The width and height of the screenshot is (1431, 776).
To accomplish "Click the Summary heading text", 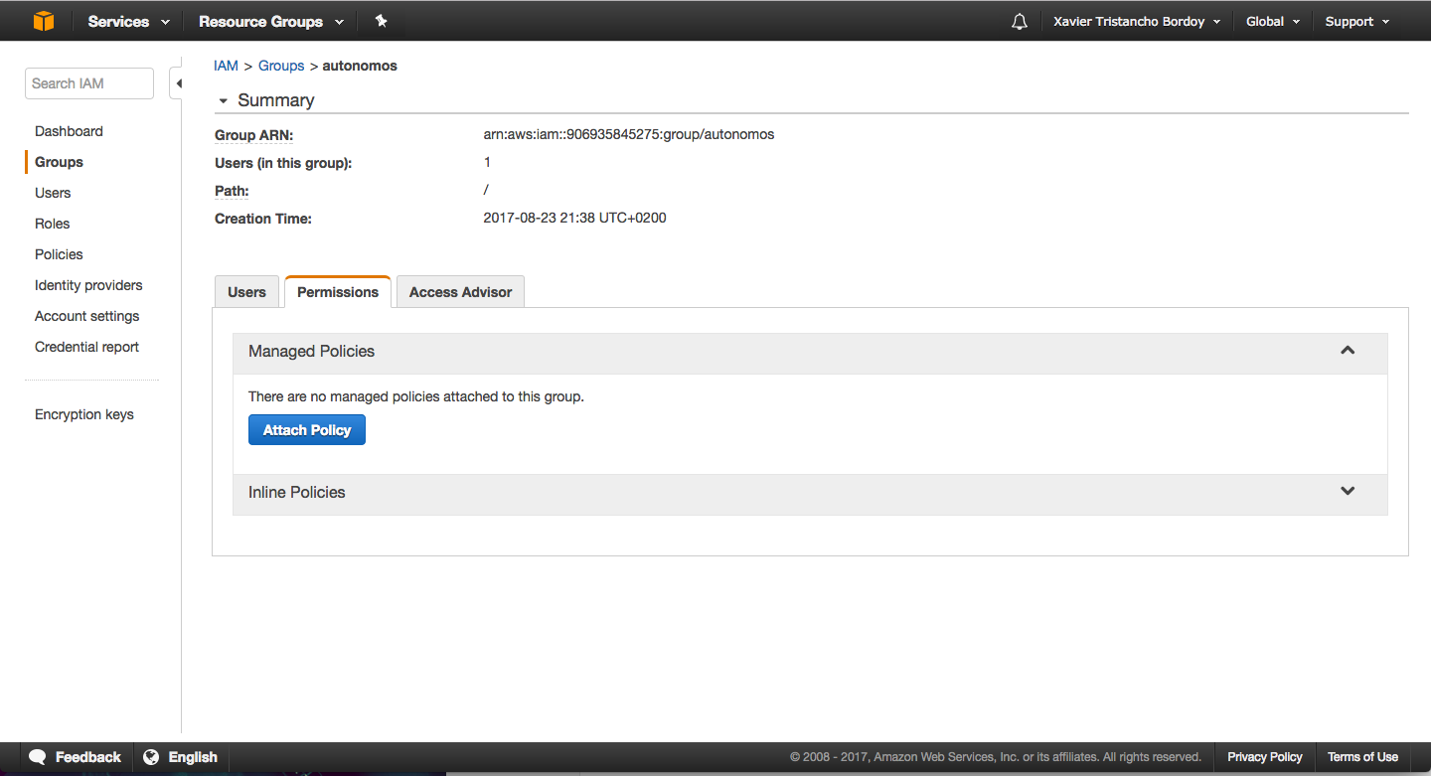I will point(275,100).
